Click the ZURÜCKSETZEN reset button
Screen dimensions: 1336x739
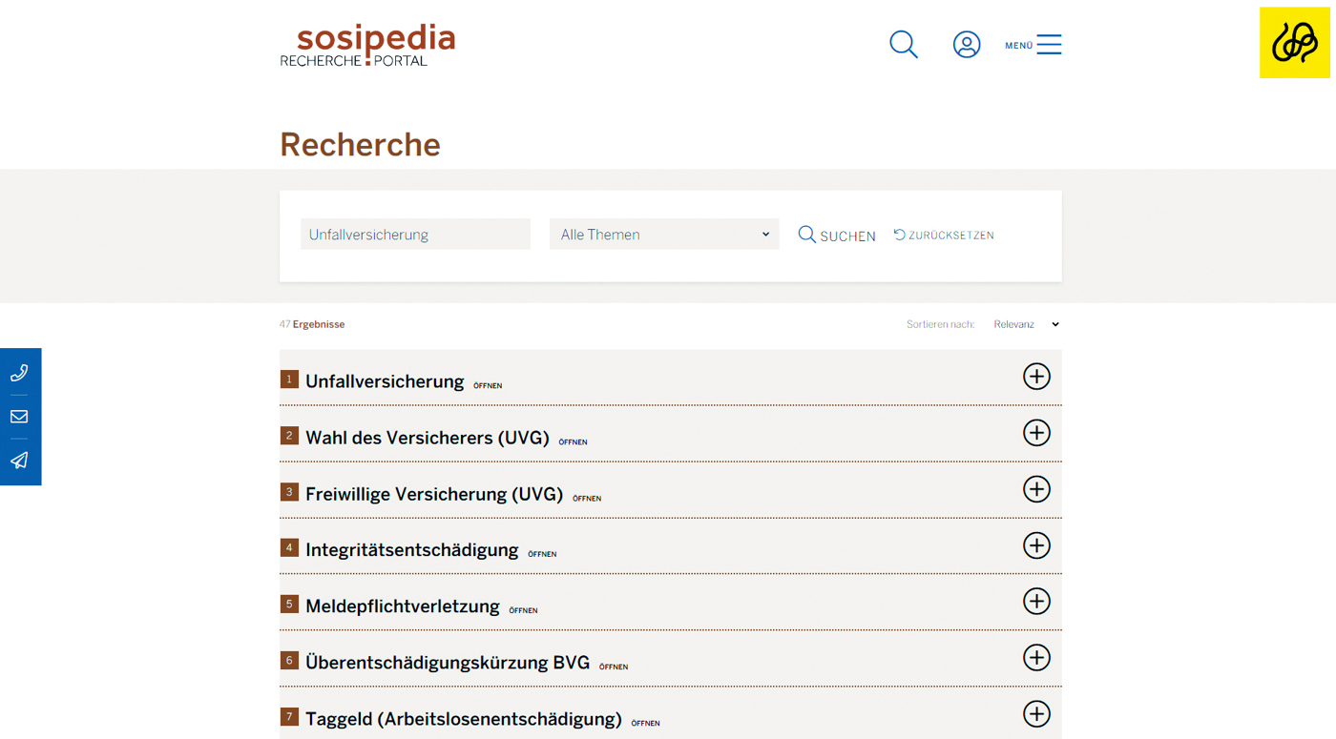944,235
